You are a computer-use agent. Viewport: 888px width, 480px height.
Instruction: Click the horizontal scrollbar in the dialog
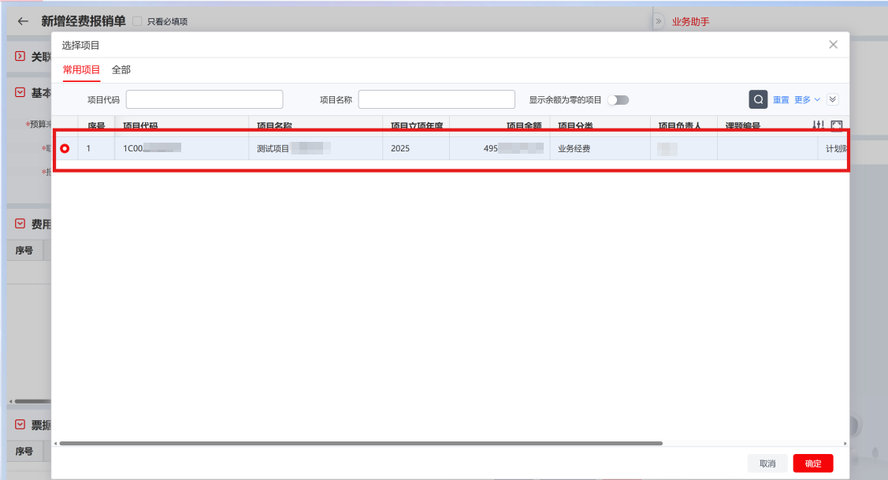pyautogui.click(x=360, y=444)
